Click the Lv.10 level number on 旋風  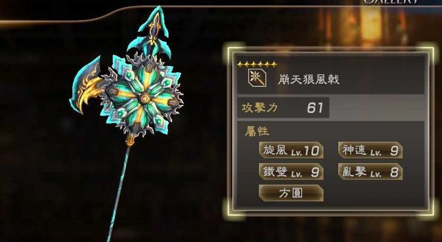305,151
